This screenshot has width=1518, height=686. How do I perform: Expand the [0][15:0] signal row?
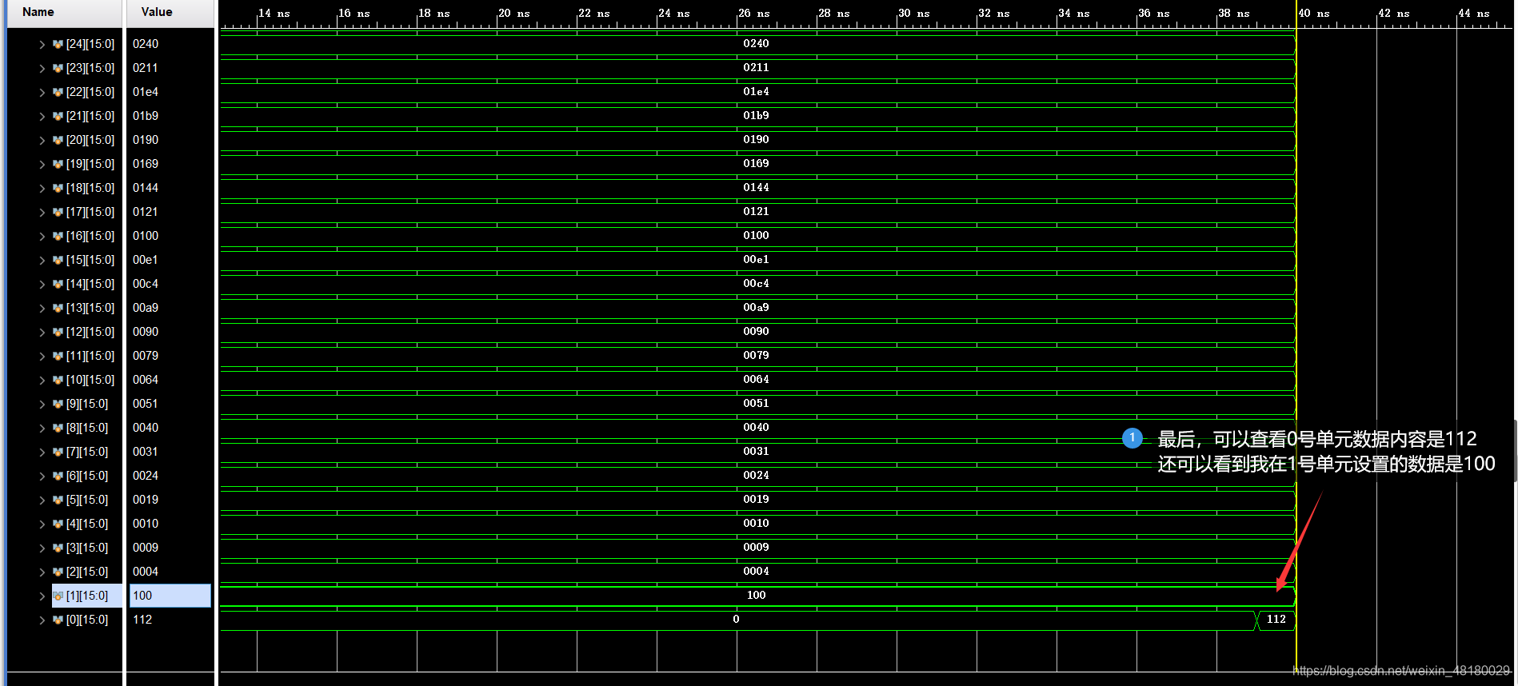click(x=42, y=620)
